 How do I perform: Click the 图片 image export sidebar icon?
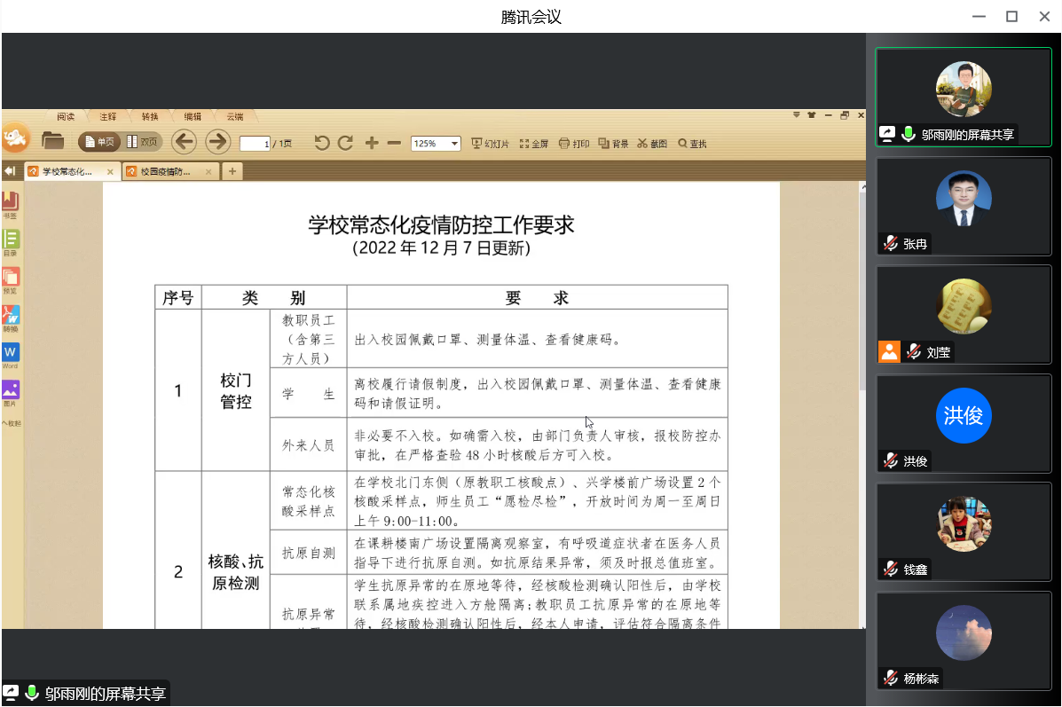coord(10,392)
